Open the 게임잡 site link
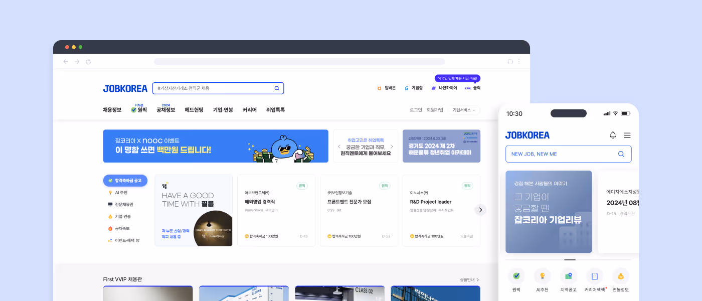 coord(414,88)
